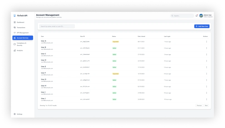Open actions menu for User C
This screenshot has width=225, height=128.
[x=206, y=54]
